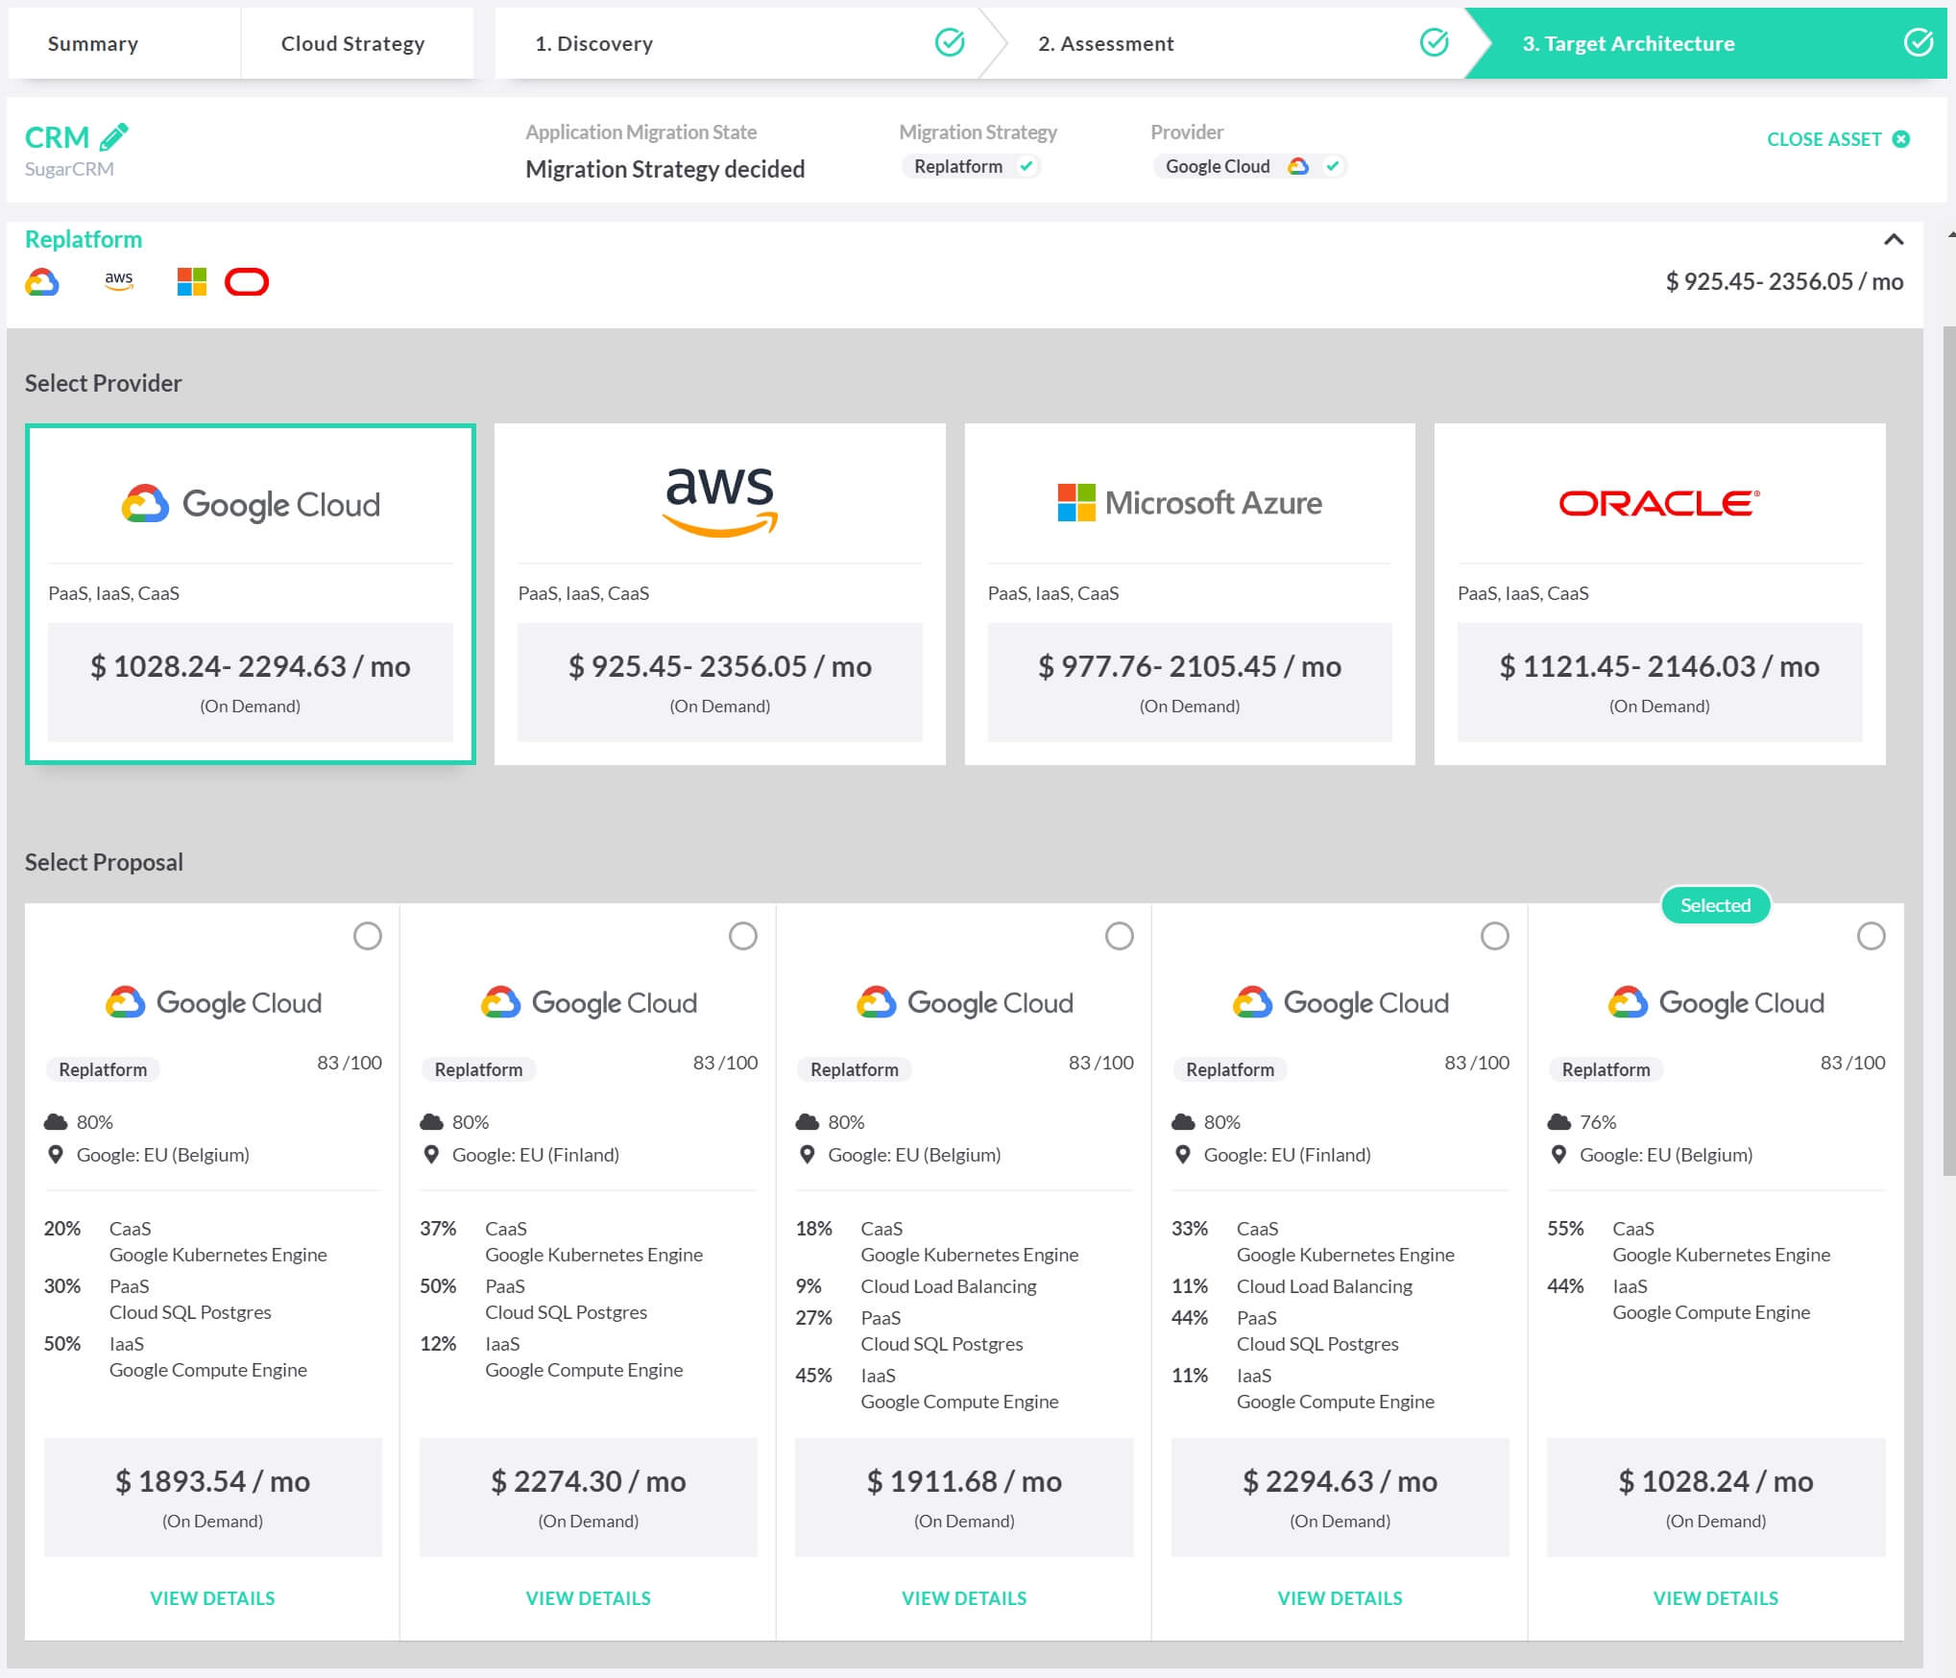The image size is (1956, 1678).
Task: Click the 'Select Proposal' heading
Action: pyautogui.click(x=104, y=862)
